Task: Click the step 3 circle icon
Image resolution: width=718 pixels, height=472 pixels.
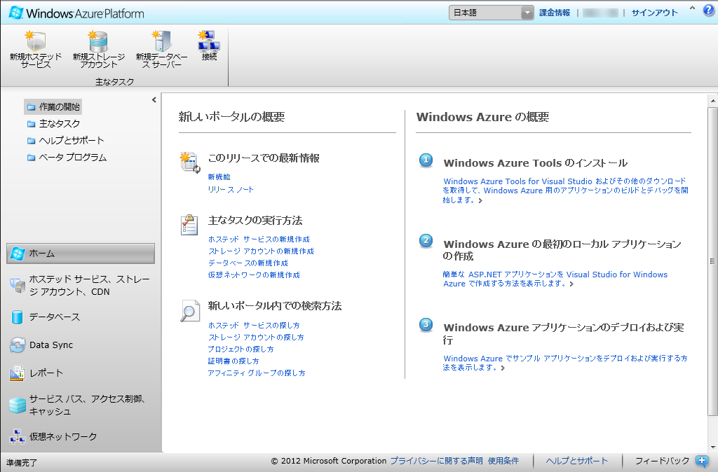Action: pyautogui.click(x=426, y=325)
